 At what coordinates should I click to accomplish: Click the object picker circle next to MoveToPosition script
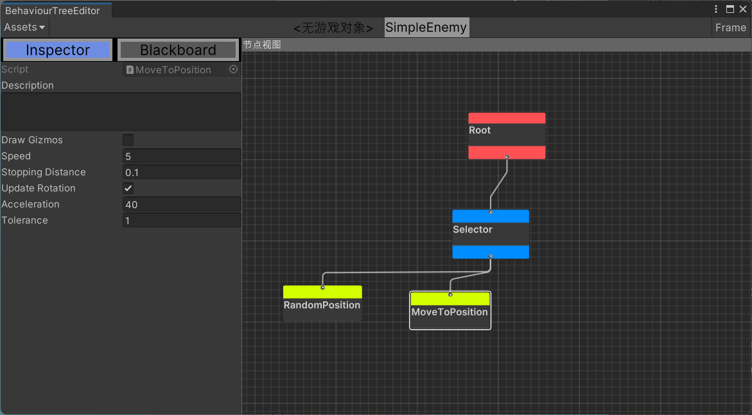click(x=233, y=69)
